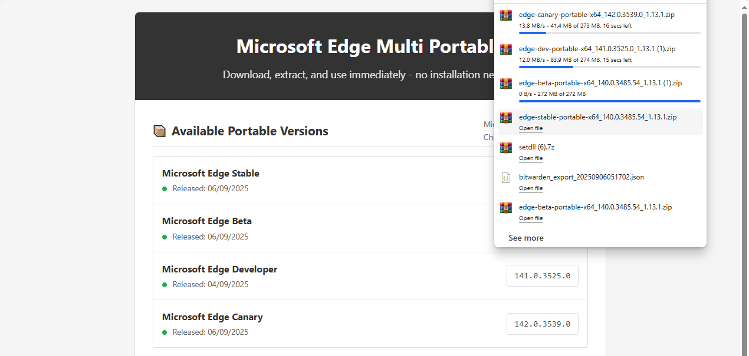Open file for bitwarden_export json
Viewport: 749px width, 356px height.
coord(531,188)
